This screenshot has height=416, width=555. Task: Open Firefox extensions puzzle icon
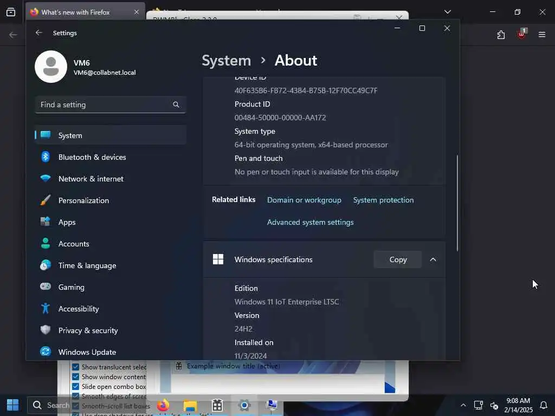(501, 35)
